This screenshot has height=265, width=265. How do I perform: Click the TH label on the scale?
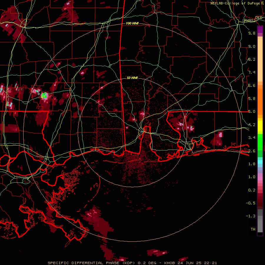[253, 229]
